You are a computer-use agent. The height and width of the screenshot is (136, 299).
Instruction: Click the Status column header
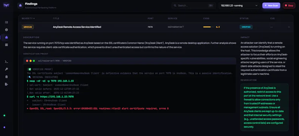pos(244,19)
